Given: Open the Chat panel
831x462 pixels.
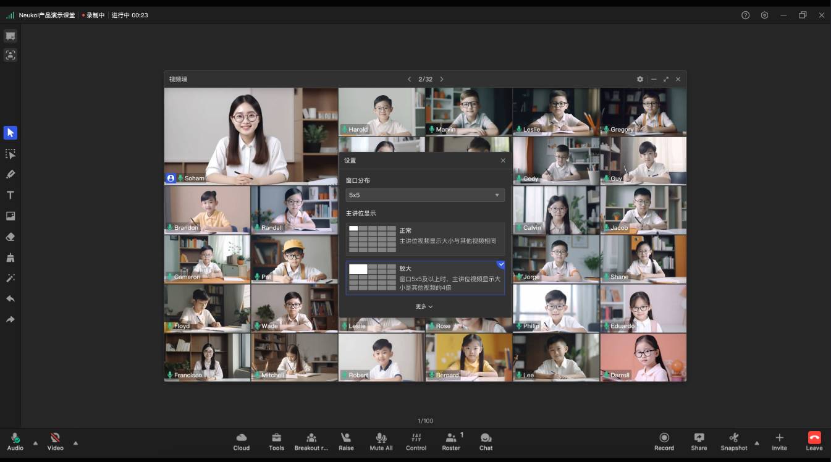Looking at the screenshot, I should coord(486,441).
